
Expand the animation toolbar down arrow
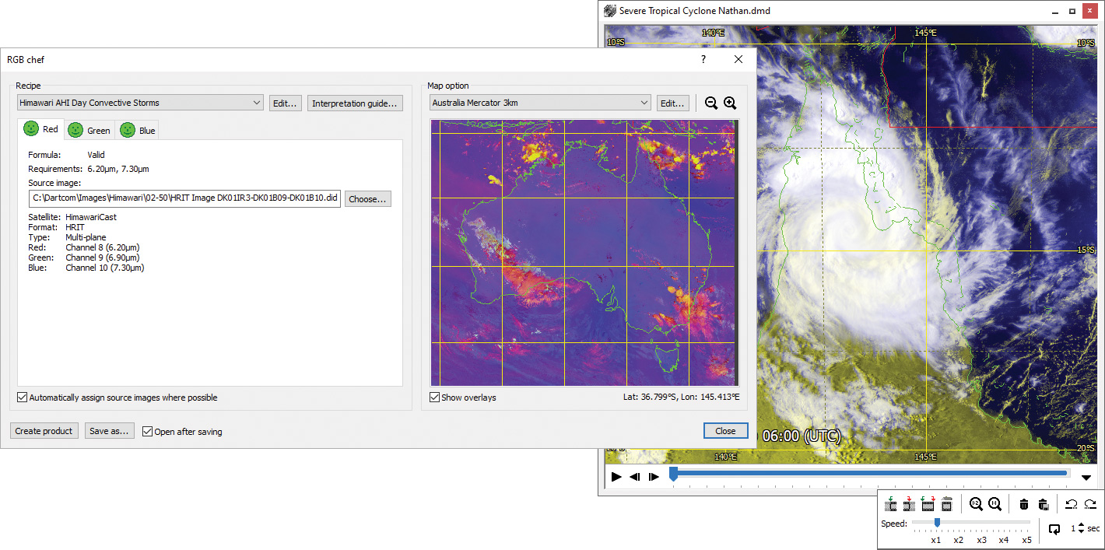1086,477
